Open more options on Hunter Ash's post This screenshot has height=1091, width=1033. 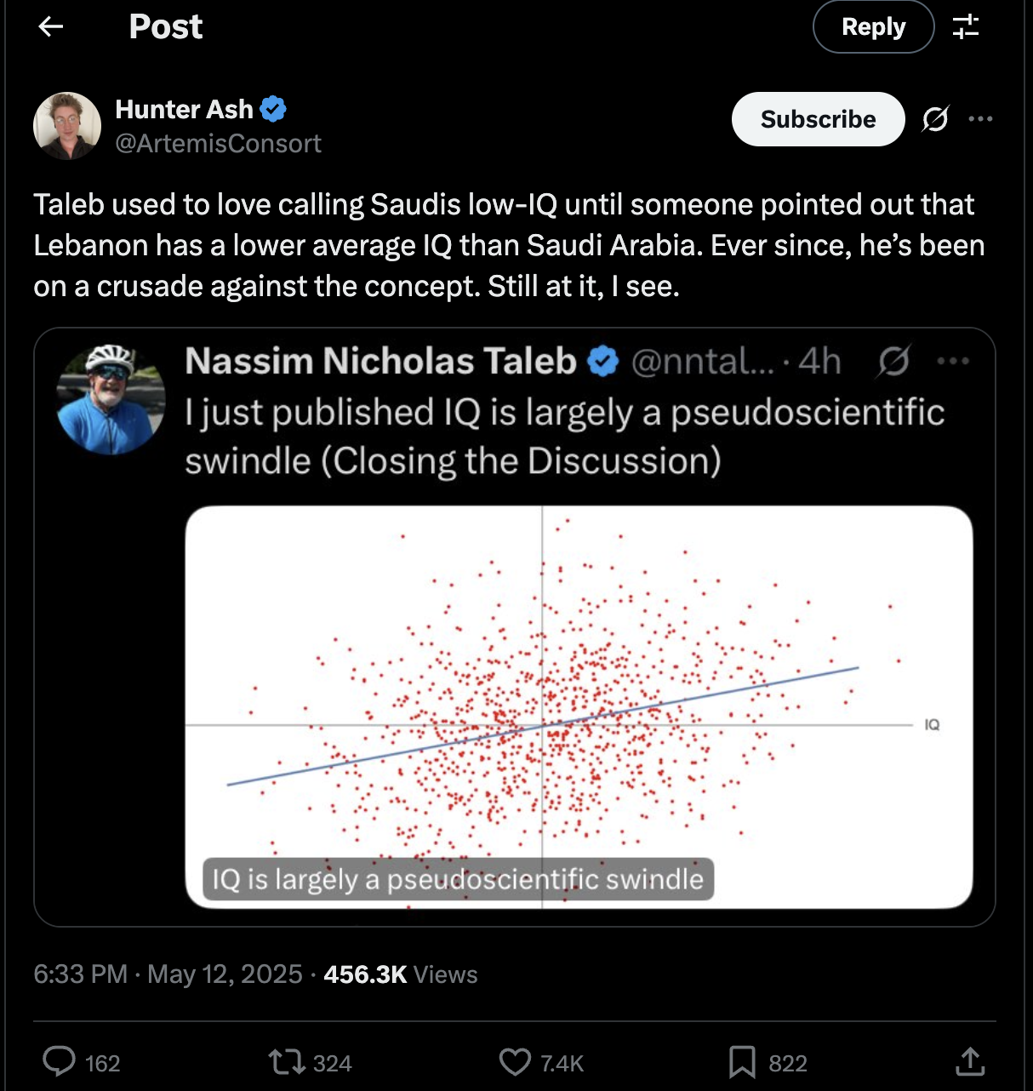click(980, 119)
